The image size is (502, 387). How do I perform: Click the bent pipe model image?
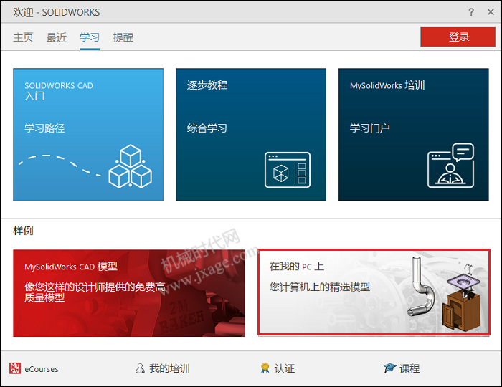pyautogui.click(x=421, y=286)
